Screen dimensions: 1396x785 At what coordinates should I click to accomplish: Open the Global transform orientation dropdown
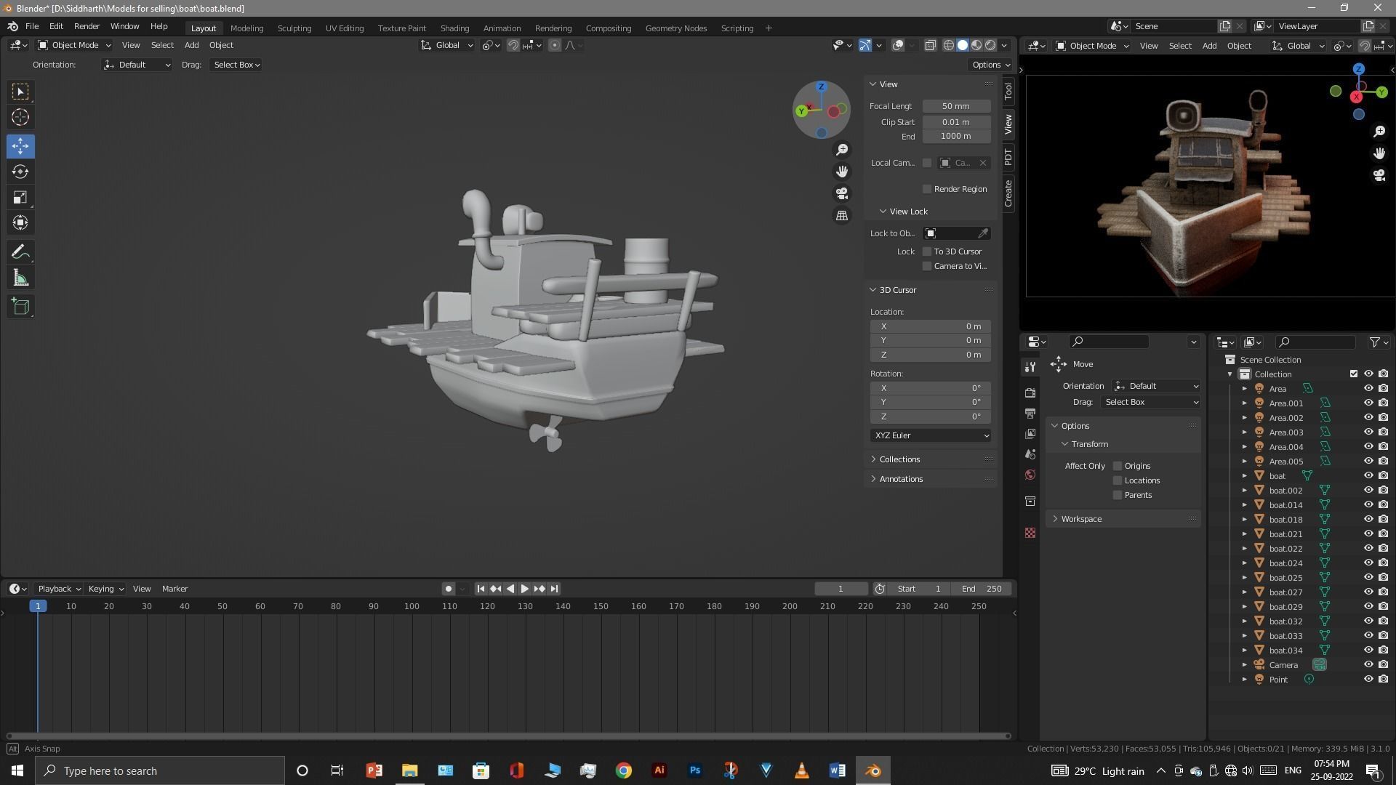[x=447, y=45]
